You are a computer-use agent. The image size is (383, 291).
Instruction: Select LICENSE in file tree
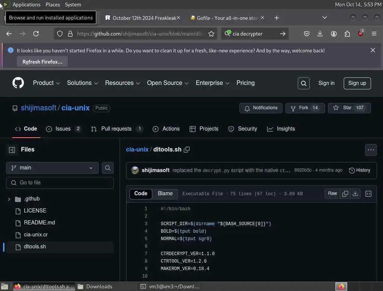click(x=35, y=211)
